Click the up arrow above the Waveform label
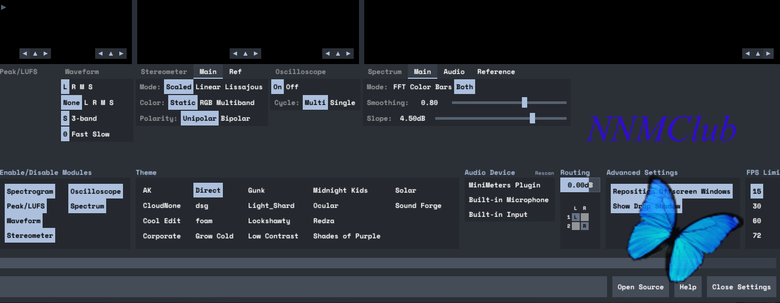 tap(110, 54)
